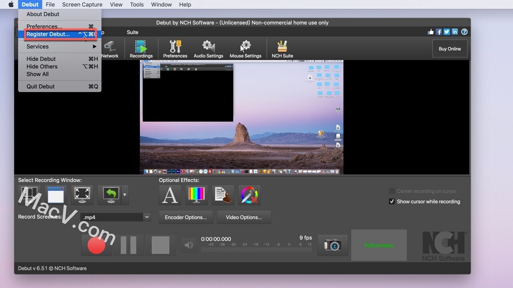
Task: Open Encoder Options...
Action: (186, 217)
